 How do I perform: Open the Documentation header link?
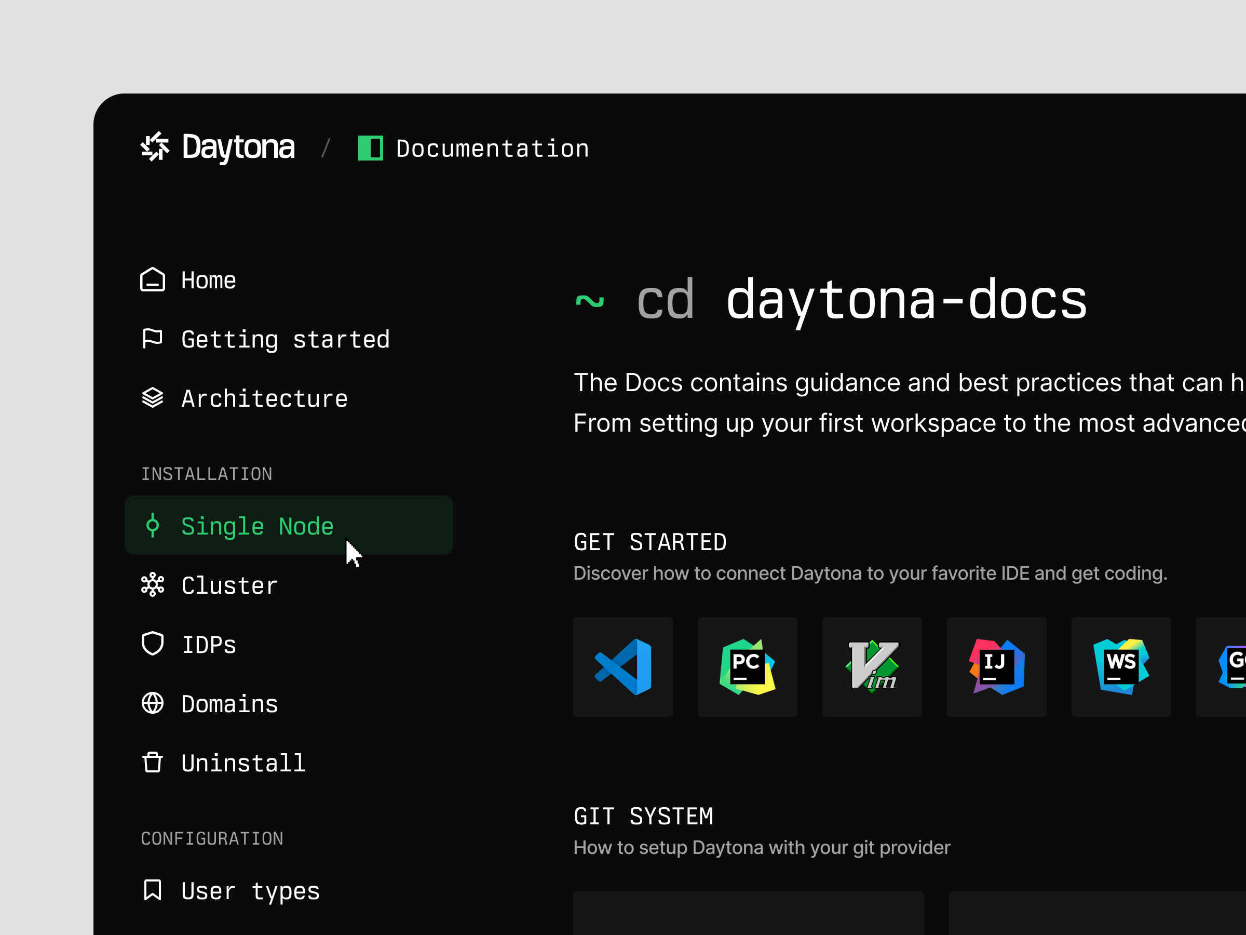[x=492, y=149]
